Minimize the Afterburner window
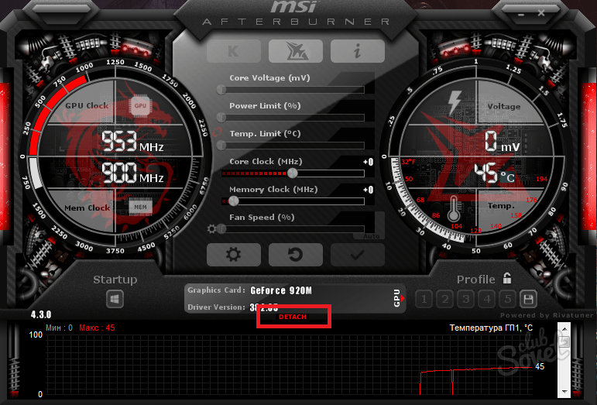The image size is (597, 405). (521, 14)
